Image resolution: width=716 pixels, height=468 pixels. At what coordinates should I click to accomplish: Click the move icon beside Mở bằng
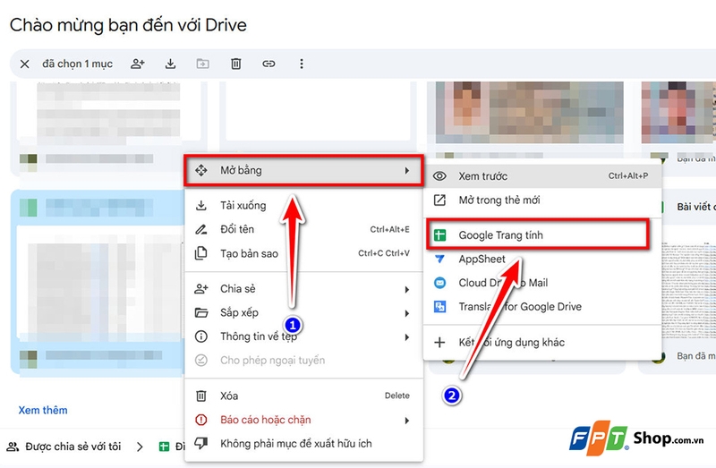200,170
